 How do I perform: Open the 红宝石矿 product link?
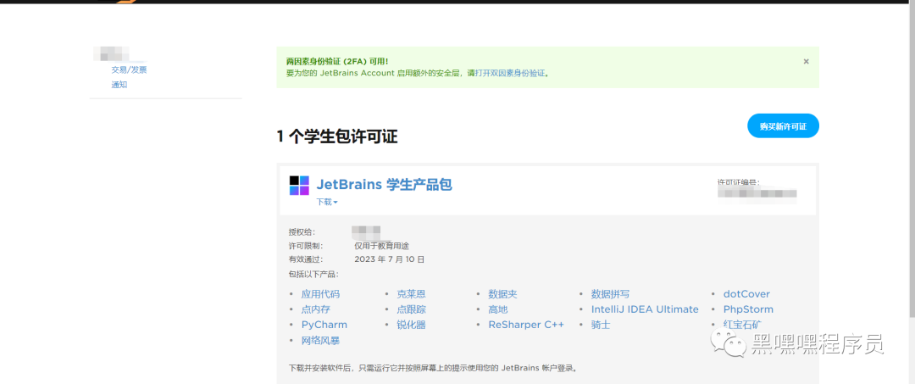tap(742, 325)
